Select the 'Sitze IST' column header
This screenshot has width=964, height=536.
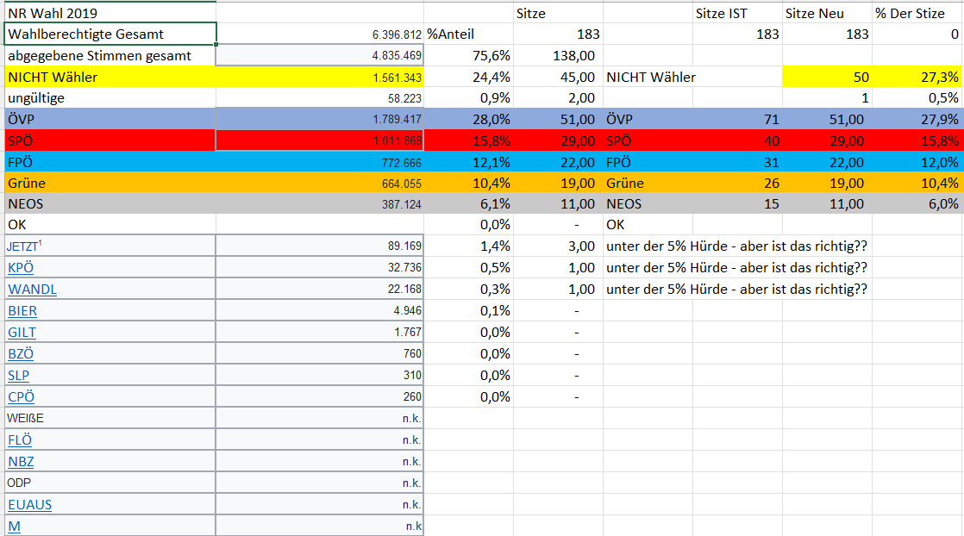coord(737,13)
